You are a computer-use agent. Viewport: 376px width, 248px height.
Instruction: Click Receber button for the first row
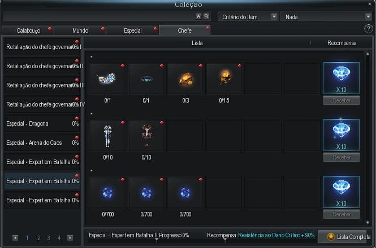(x=342, y=100)
